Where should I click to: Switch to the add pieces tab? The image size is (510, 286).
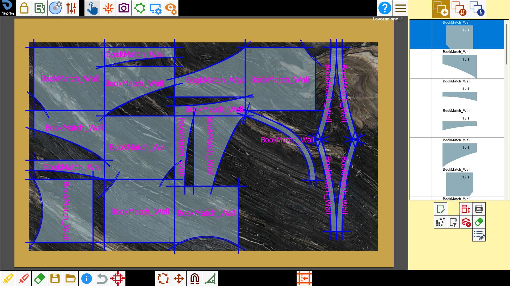click(x=441, y=9)
